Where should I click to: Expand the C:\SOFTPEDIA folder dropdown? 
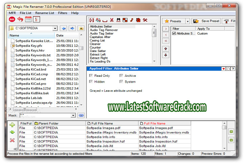(x=55, y=29)
